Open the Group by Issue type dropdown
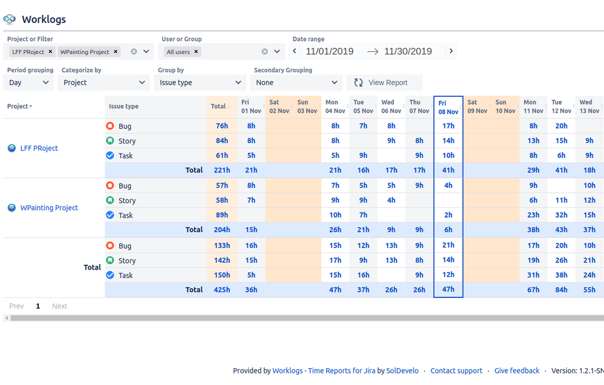The width and height of the screenshot is (604, 385). click(200, 82)
